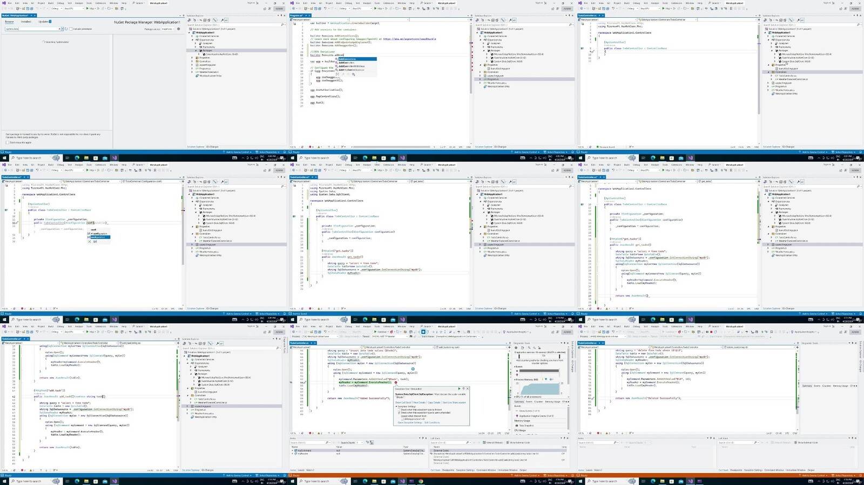Open Chrome from the exception screenshot's taskbar
Viewport: 864px width, 485px height.
click(x=421, y=481)
